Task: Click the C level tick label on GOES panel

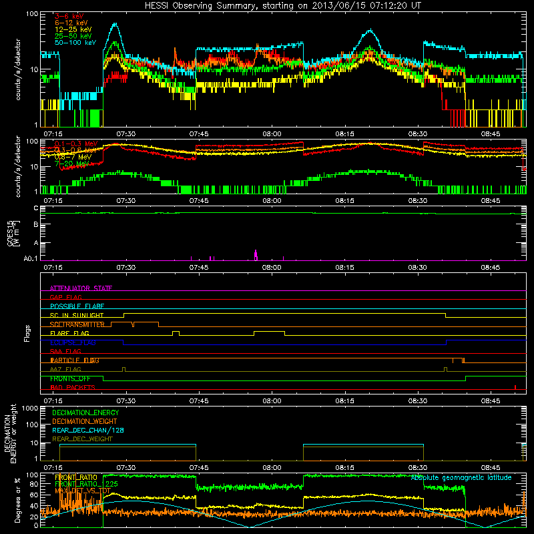Action: click(x=36, y=208)
